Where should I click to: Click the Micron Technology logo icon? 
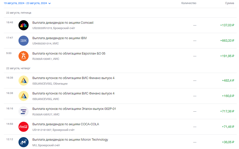(x=24, y=142)
